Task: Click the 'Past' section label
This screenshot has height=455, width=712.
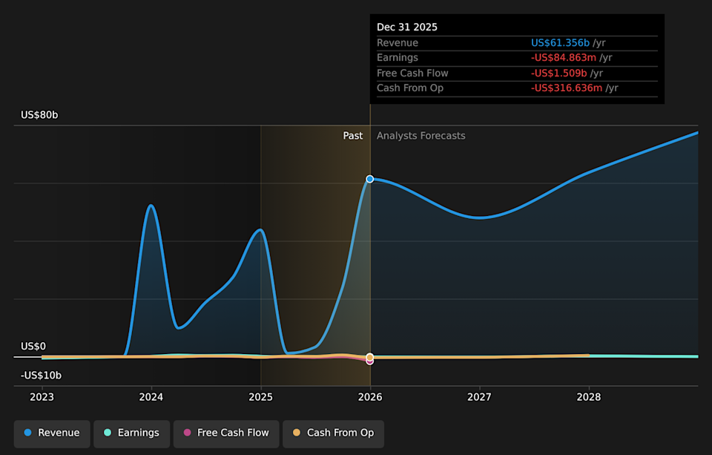Action: coord(352,136)
